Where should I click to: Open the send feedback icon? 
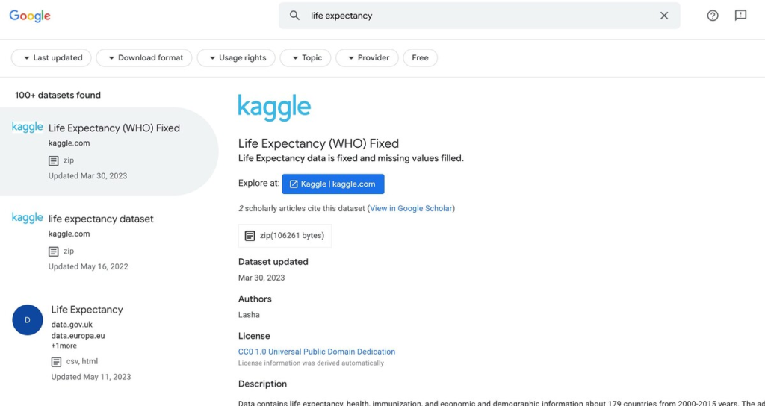740,16
